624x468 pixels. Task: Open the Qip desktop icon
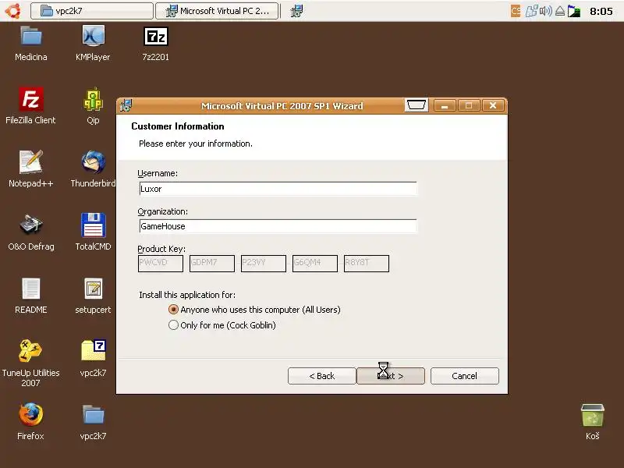point(93,99)
